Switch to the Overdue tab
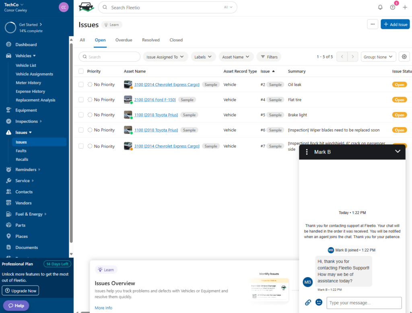 pos(124,40)
